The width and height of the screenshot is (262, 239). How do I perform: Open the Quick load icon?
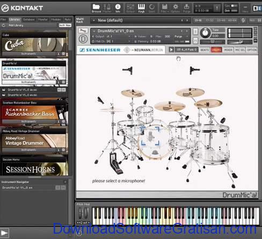pos(152,8)
